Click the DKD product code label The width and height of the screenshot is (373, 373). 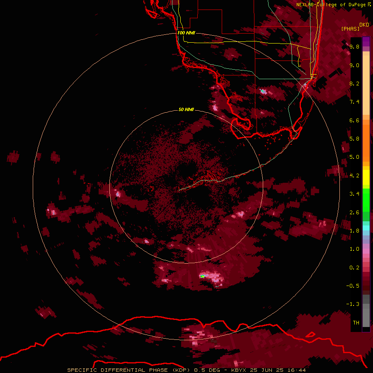tap(364, 25)
